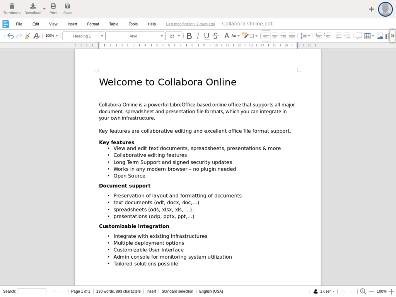
Task: Insert a chart from the toolbar
Action: point(388,36)
